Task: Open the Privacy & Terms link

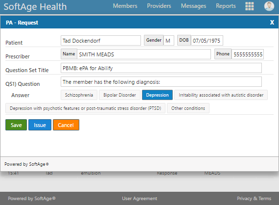Action: pyautogui.click(x=254, y=199)
